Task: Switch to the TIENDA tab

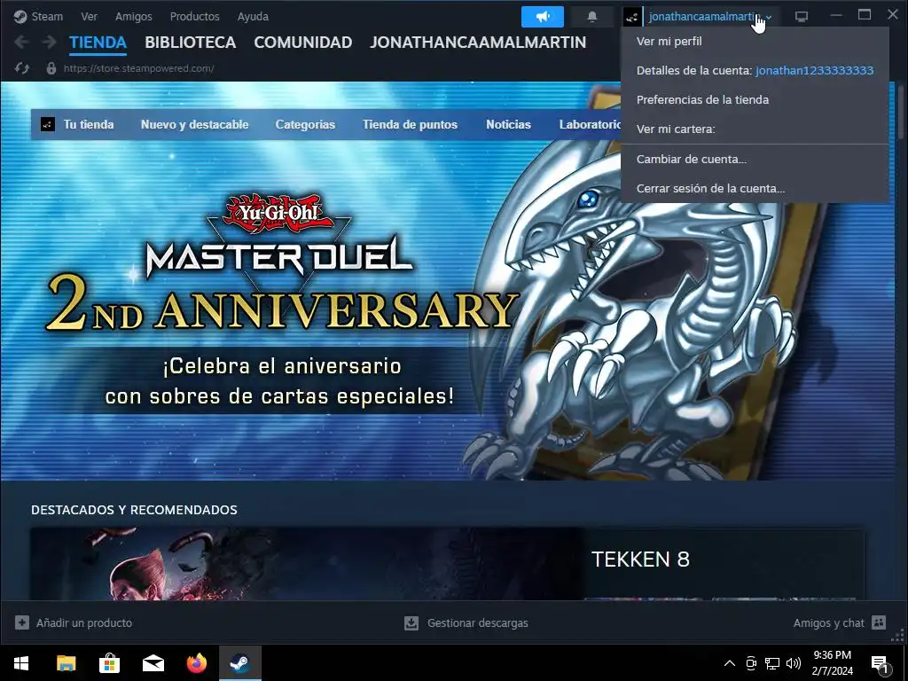Action: tap(98, 43)
